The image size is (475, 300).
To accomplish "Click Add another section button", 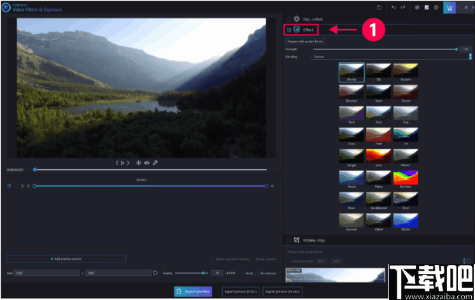I will click(x=66, y=259).
